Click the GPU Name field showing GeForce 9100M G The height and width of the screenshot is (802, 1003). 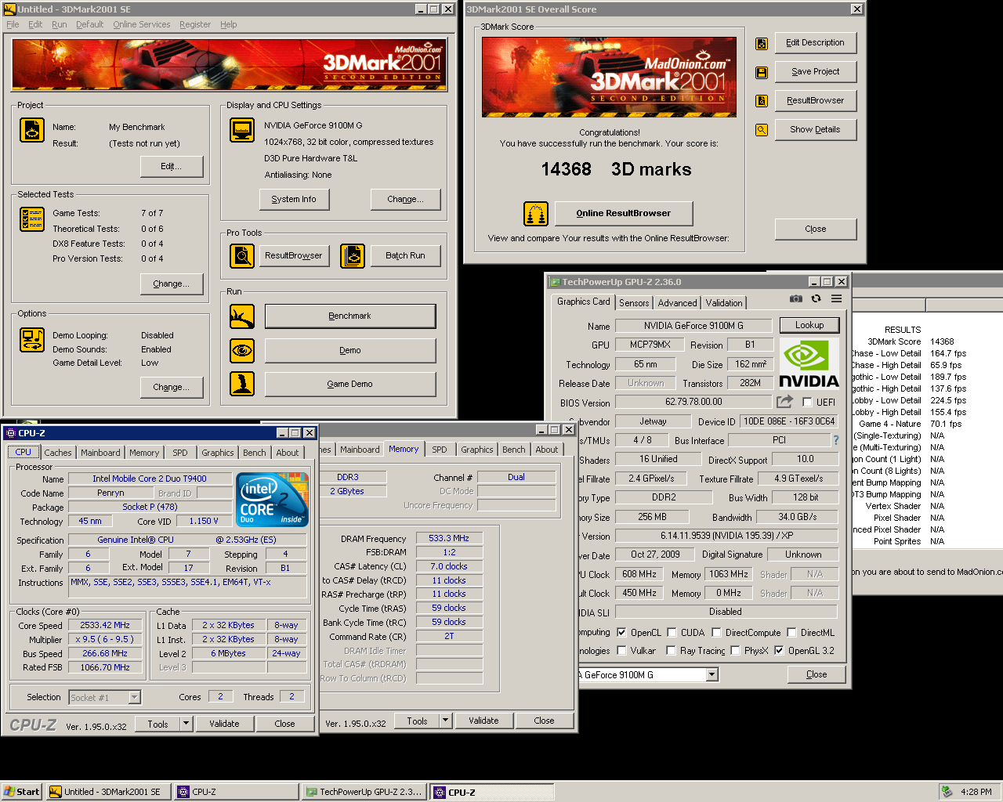(693, 326)
